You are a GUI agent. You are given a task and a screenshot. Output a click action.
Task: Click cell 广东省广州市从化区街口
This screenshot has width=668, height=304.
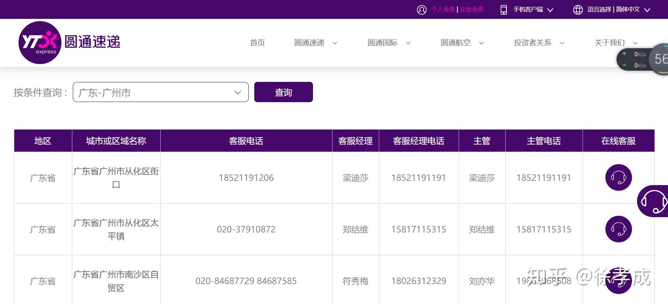tap(116, 178)
